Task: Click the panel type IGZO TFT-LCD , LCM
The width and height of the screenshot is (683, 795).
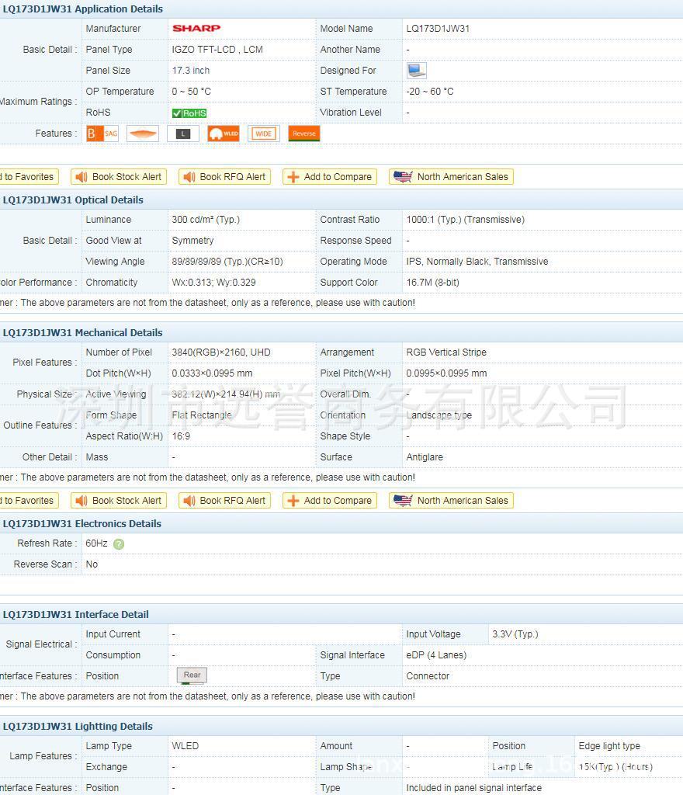Action: [x=217, y=50]
